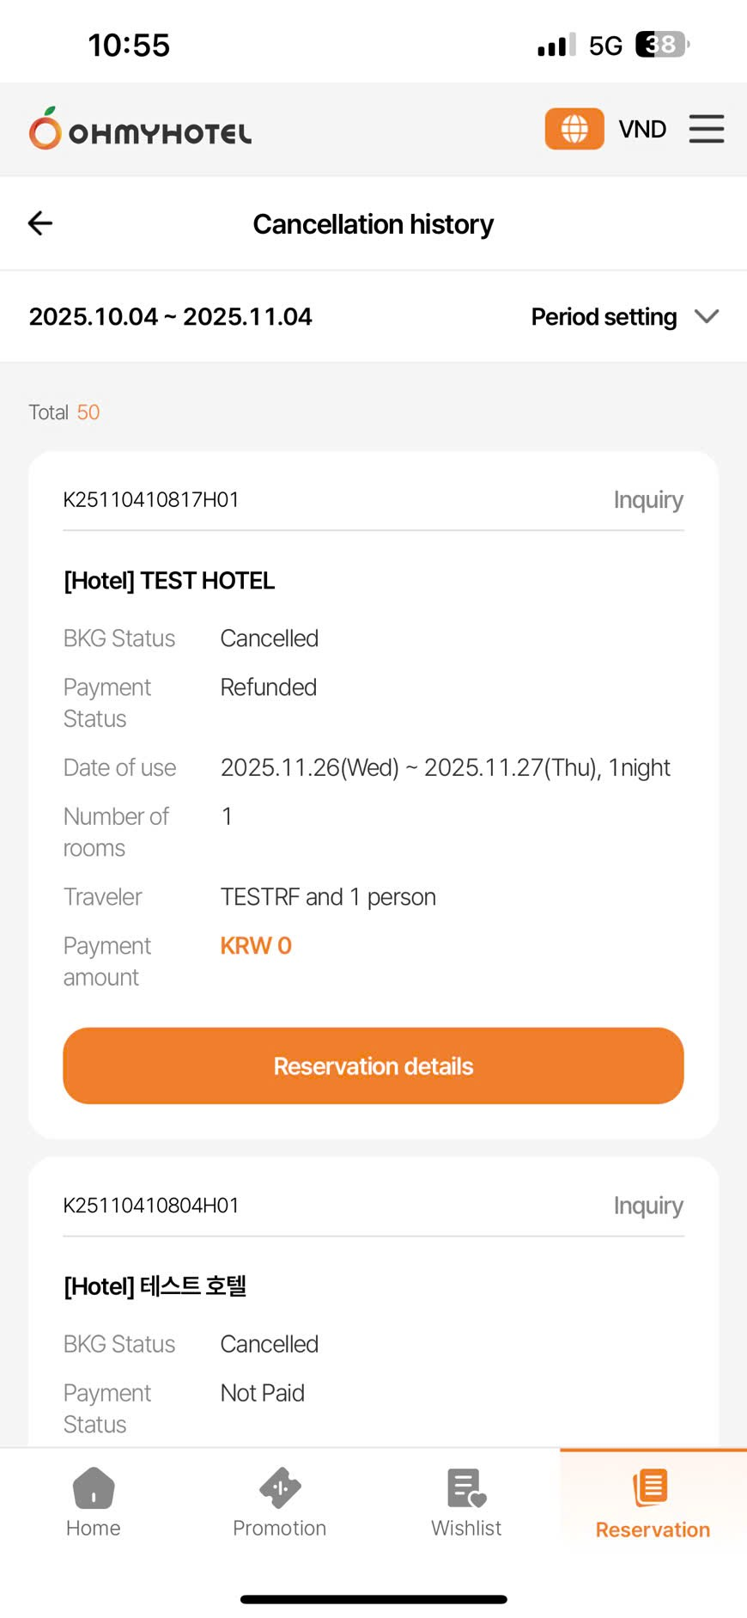Tap the back arrow icon

[40, 223]
